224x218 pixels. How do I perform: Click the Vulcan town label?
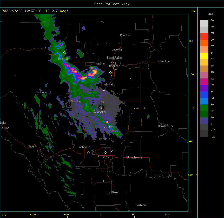(141, 205)
